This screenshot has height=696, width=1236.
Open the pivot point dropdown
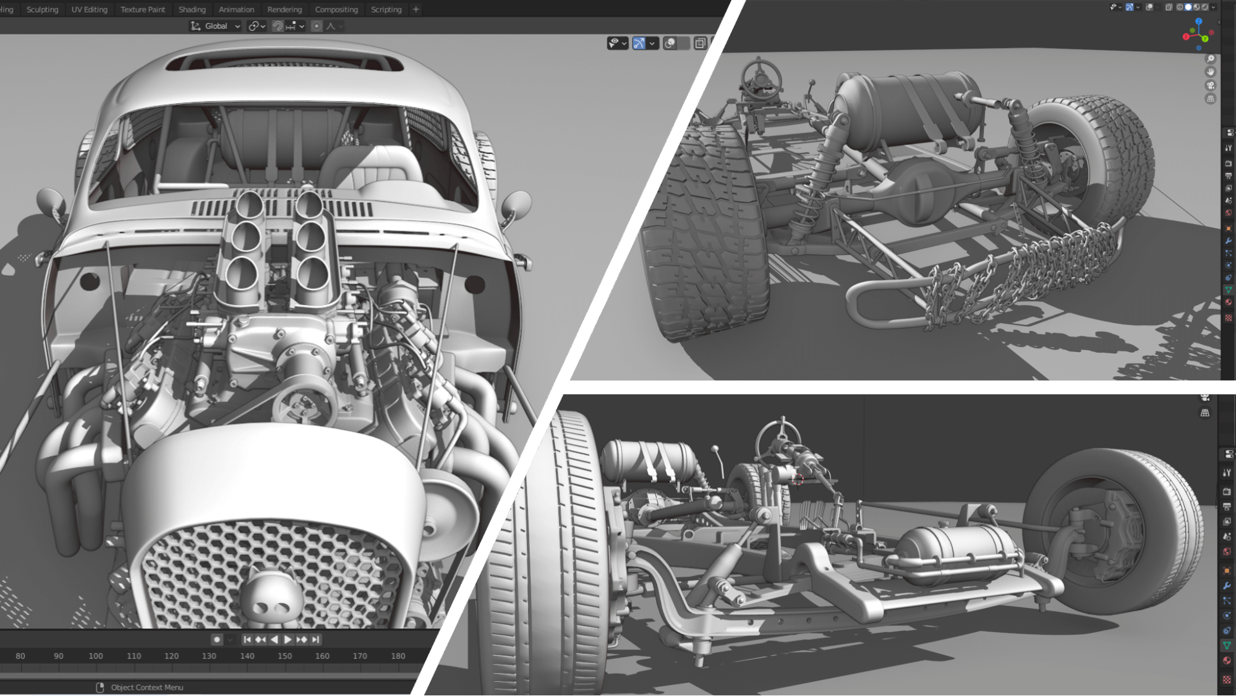[x=257, y=26]
